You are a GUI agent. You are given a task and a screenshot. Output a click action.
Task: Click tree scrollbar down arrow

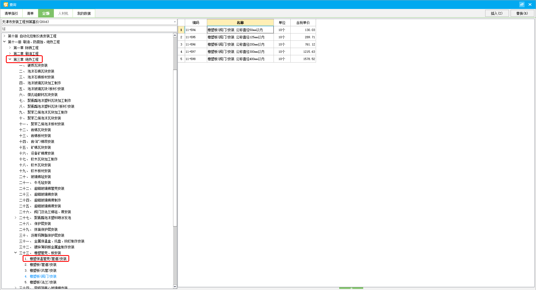click(x=175, y=287)
